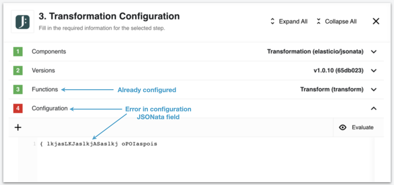Click the plus icon above the editor
394x185 pixels.
tap(18, 127)
